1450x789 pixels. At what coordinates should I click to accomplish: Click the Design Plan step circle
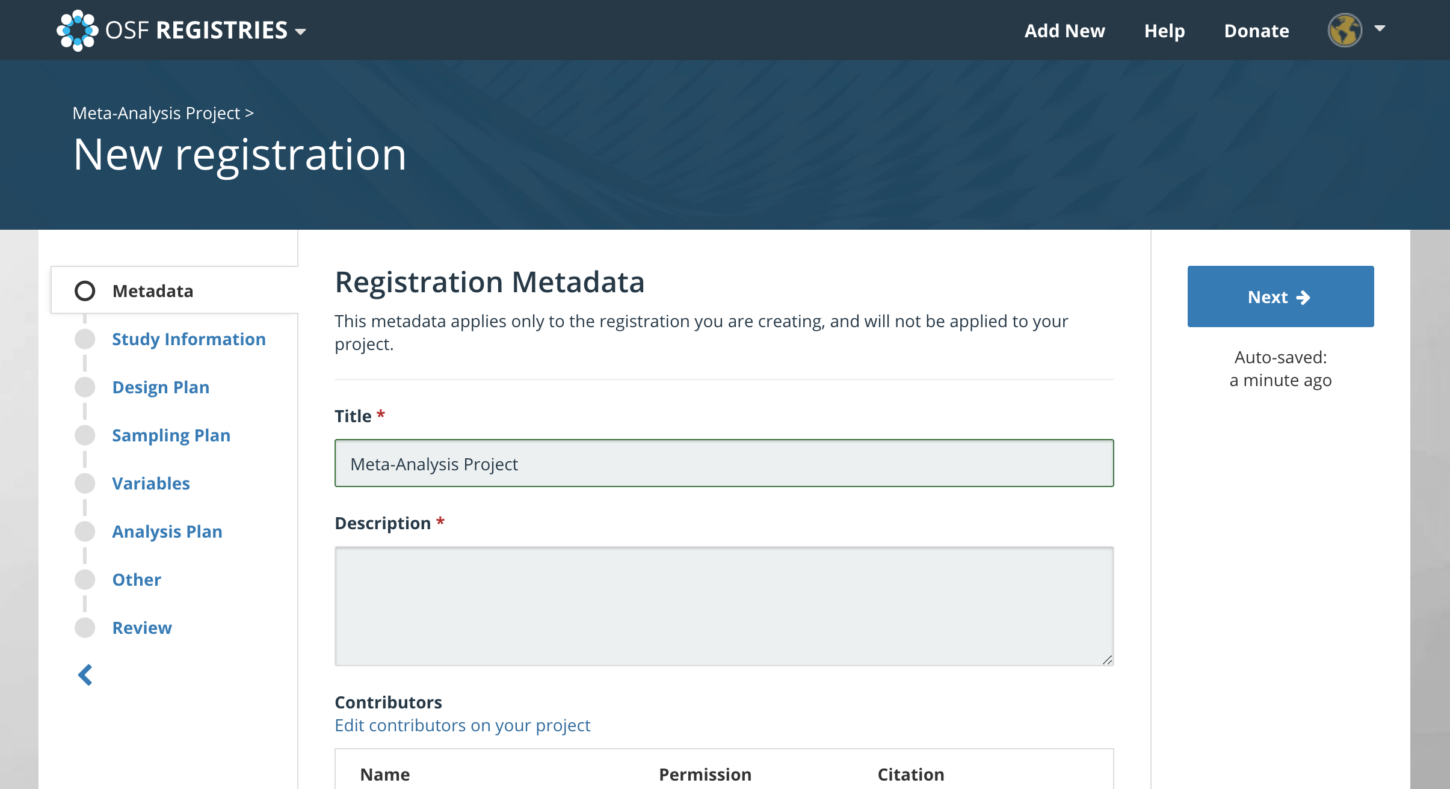(x=85, y=387)
